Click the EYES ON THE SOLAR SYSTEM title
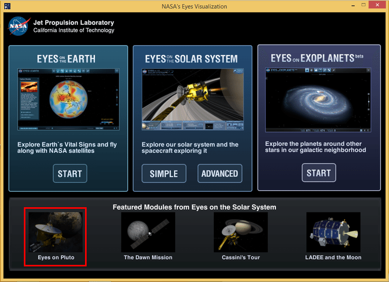Screen dimensions: 389x282 tap(191, 59)
